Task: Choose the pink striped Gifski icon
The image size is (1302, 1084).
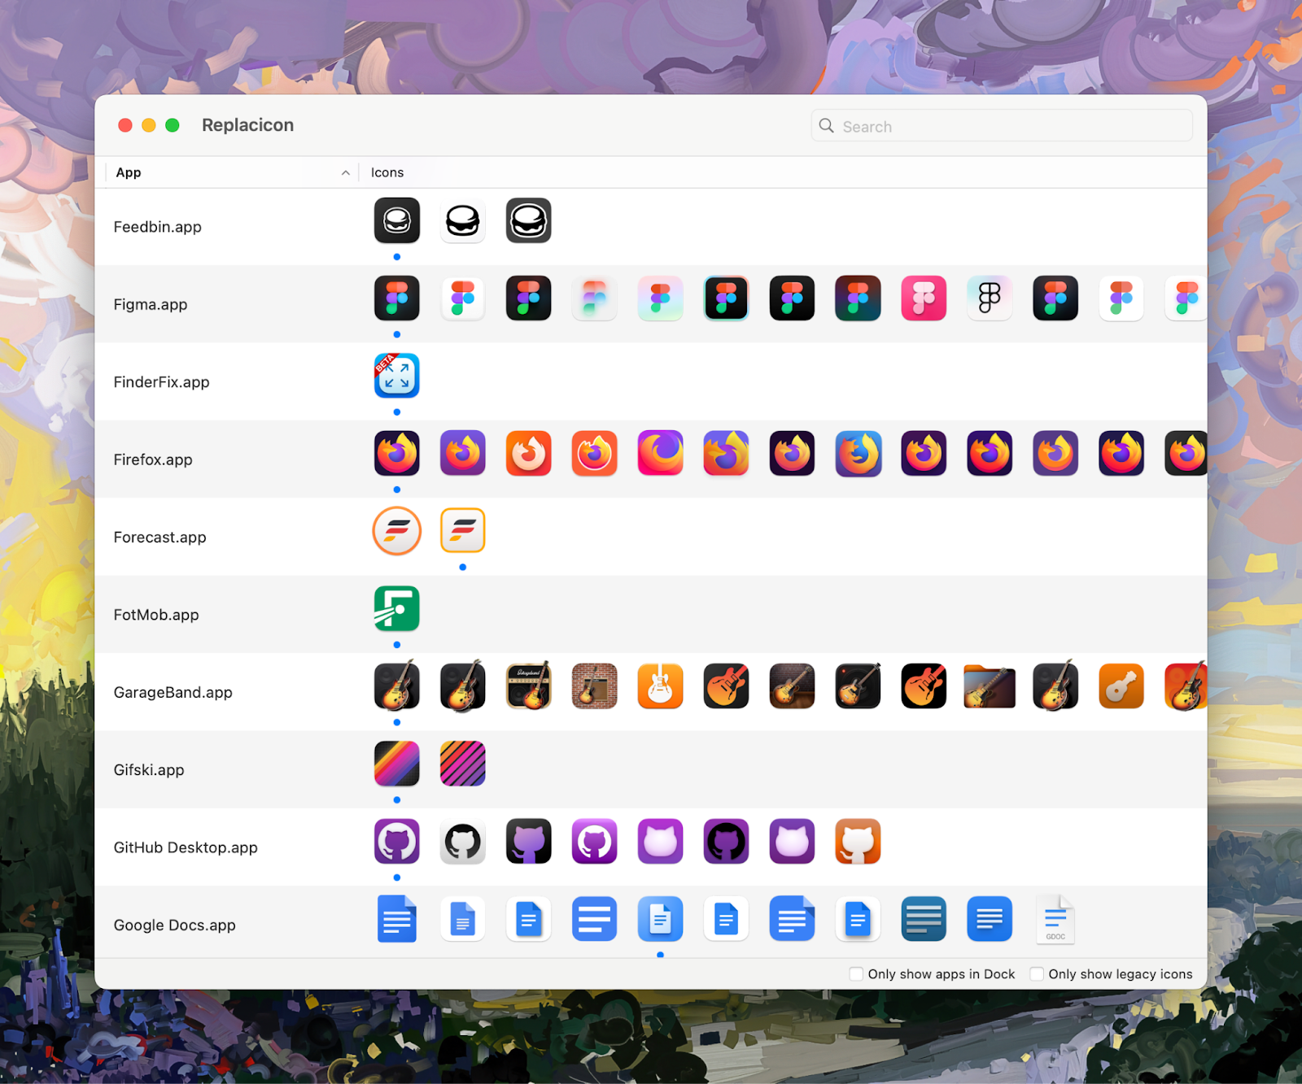Action: (463, 764)
